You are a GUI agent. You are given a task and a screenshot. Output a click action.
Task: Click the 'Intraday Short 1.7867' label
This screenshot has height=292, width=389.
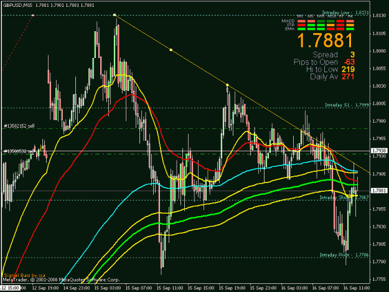click(x=344, y=197)
